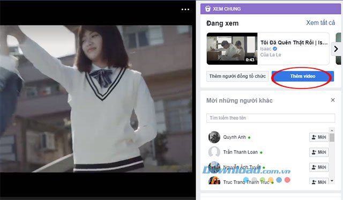This screenshot has height=200, width=343.
Task: Select the name Trần Thanh Loan
Action: click(241, 152)
